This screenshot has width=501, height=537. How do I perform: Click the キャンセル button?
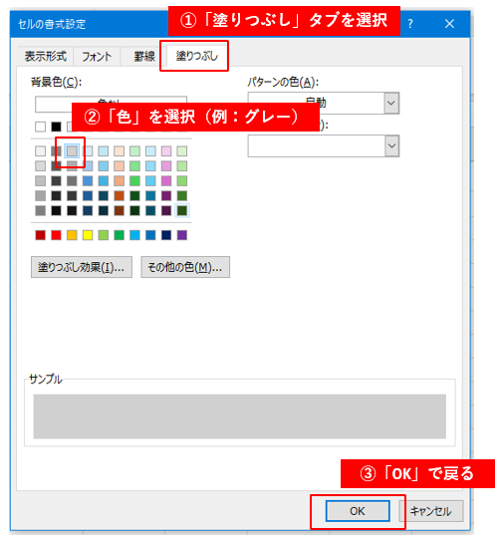coord(431,511)
